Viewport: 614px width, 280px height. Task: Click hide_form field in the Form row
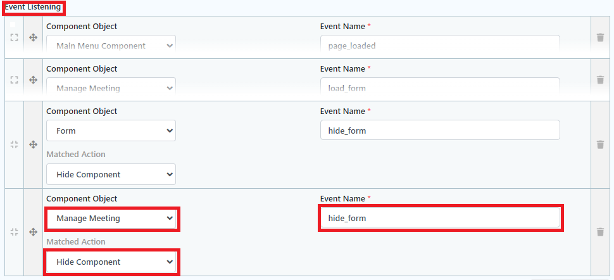440,130
